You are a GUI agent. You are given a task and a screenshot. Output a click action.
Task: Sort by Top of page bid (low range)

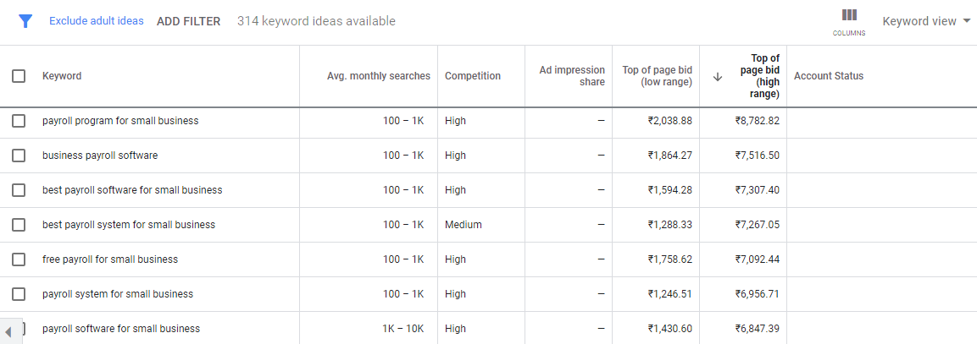658,76
